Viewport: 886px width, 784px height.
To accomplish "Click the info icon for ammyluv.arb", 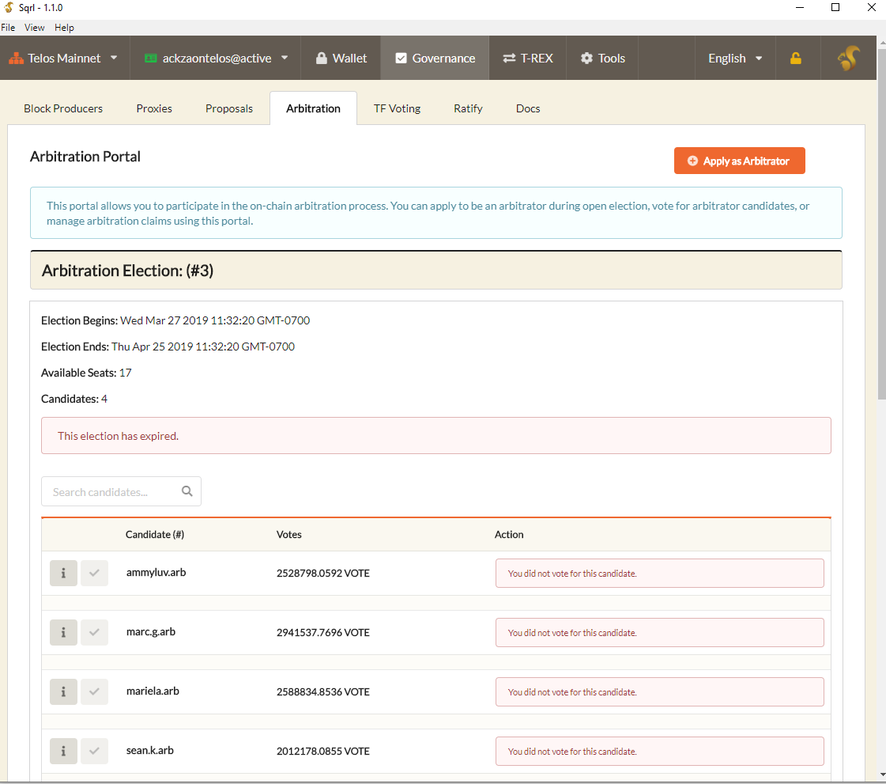I will (63, 574).
